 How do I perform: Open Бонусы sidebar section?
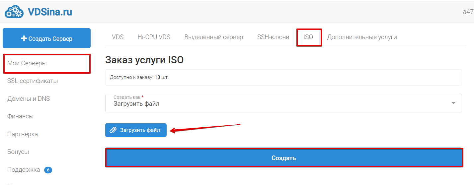18,152
